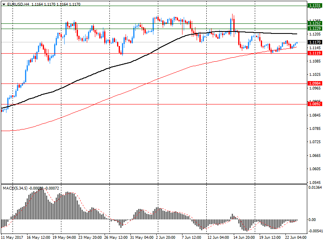Click the 1.0605 price scale value

click(315, 169)
